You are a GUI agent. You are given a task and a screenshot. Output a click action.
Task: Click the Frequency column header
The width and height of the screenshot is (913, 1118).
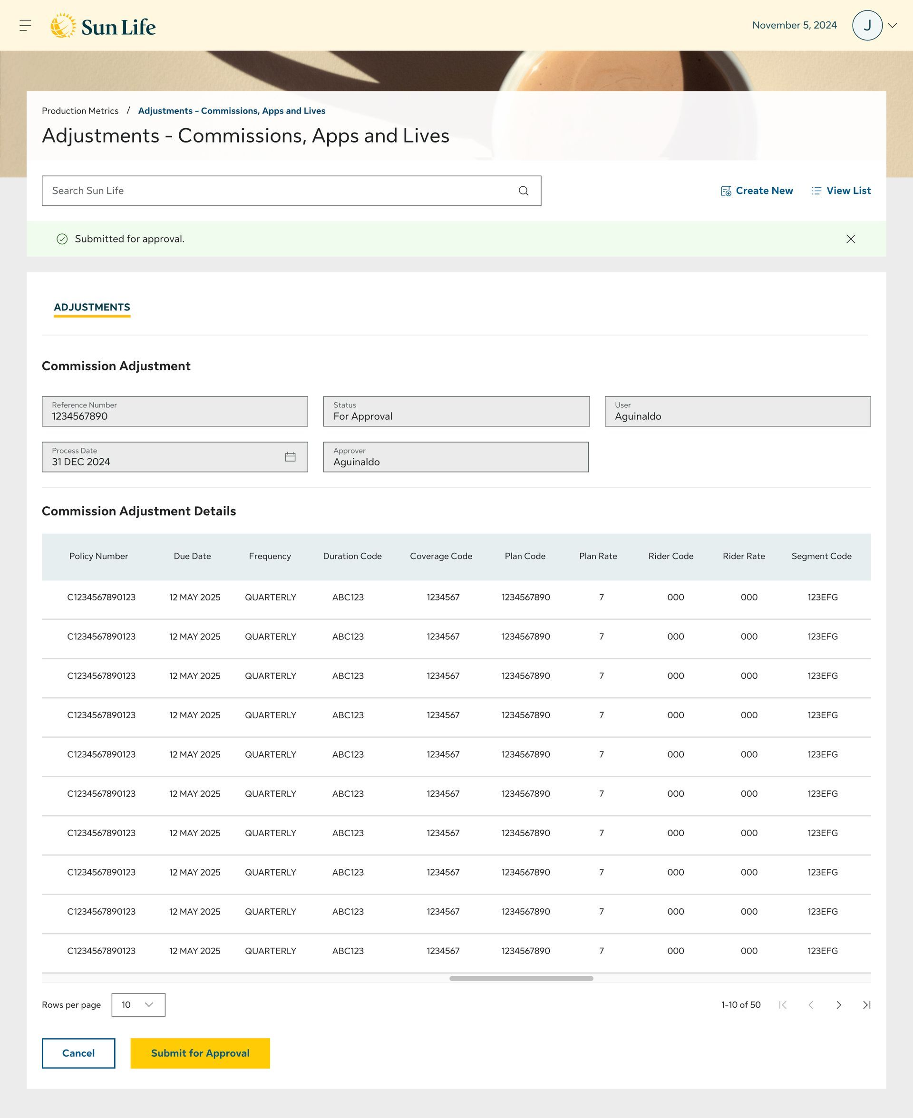270,556
